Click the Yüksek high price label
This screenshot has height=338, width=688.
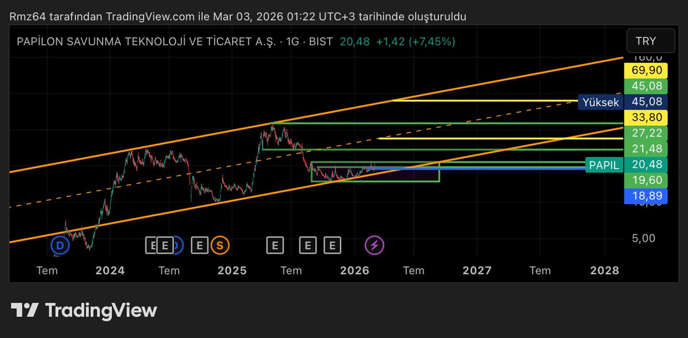600,103
